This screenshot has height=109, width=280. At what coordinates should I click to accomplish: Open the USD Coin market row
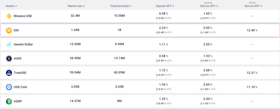click(x=140, y=87)
